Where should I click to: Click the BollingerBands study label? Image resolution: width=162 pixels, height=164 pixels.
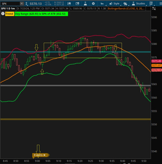[126, 9]
